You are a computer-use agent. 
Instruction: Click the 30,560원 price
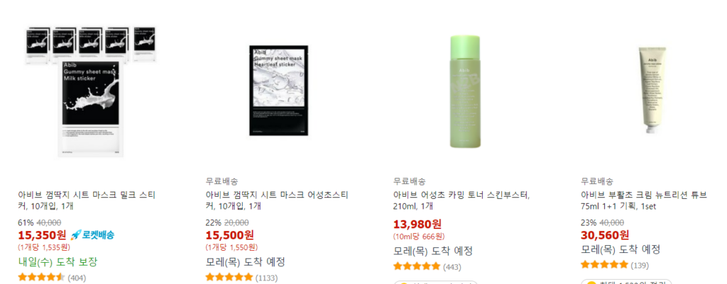tap(605, 235)
